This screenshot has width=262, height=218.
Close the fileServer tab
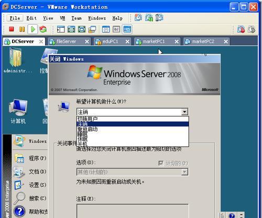click(87, 41)
